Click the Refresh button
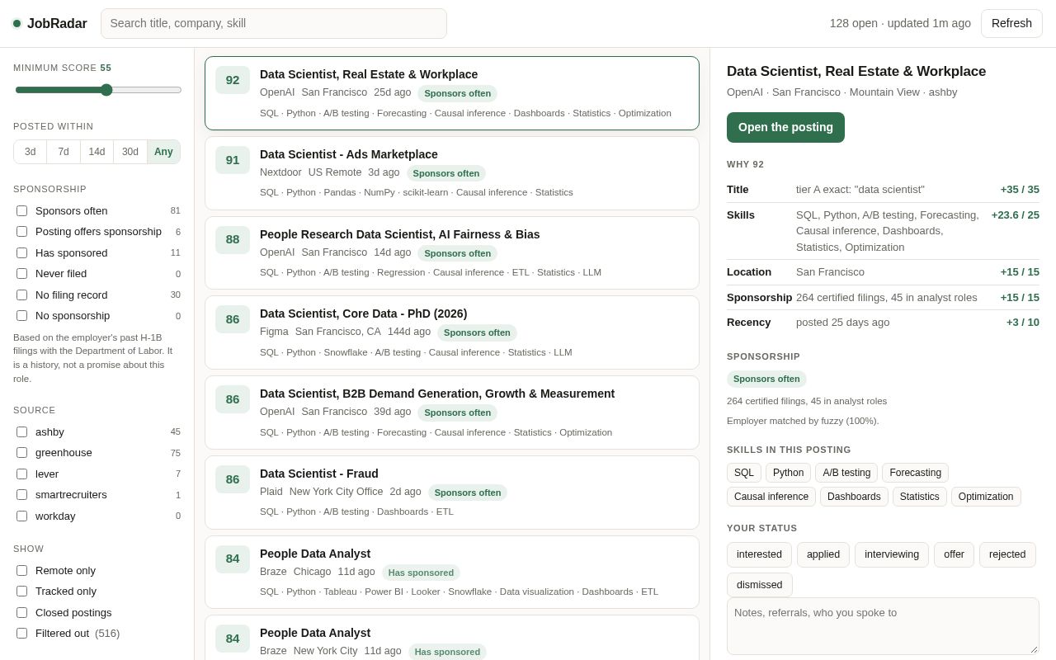Viewport: 1056px width, 660px height. pyautogui.click(x=1011, y=23)
